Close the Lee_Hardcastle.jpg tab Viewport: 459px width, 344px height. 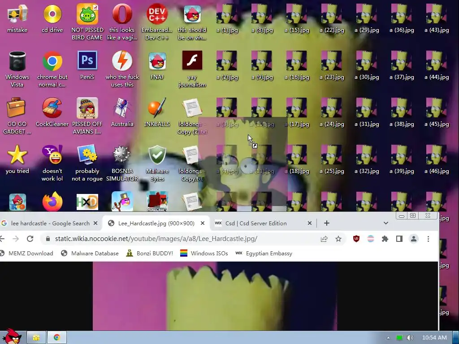coord(203,223)
